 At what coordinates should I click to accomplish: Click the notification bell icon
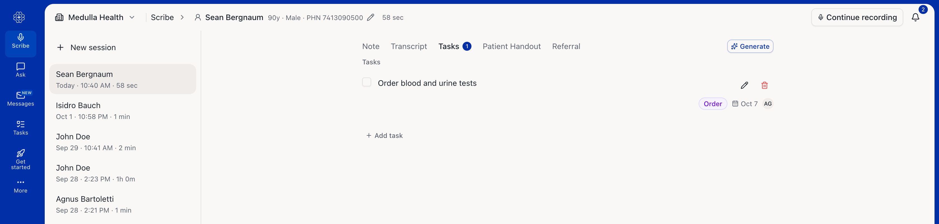(x=915, y=17)
